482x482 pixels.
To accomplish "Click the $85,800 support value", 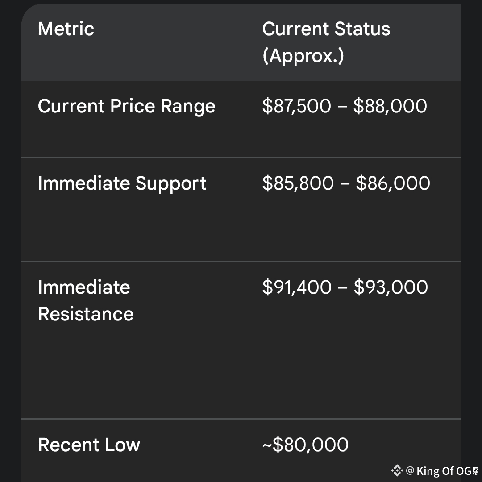I will click(x=298, y=183).
